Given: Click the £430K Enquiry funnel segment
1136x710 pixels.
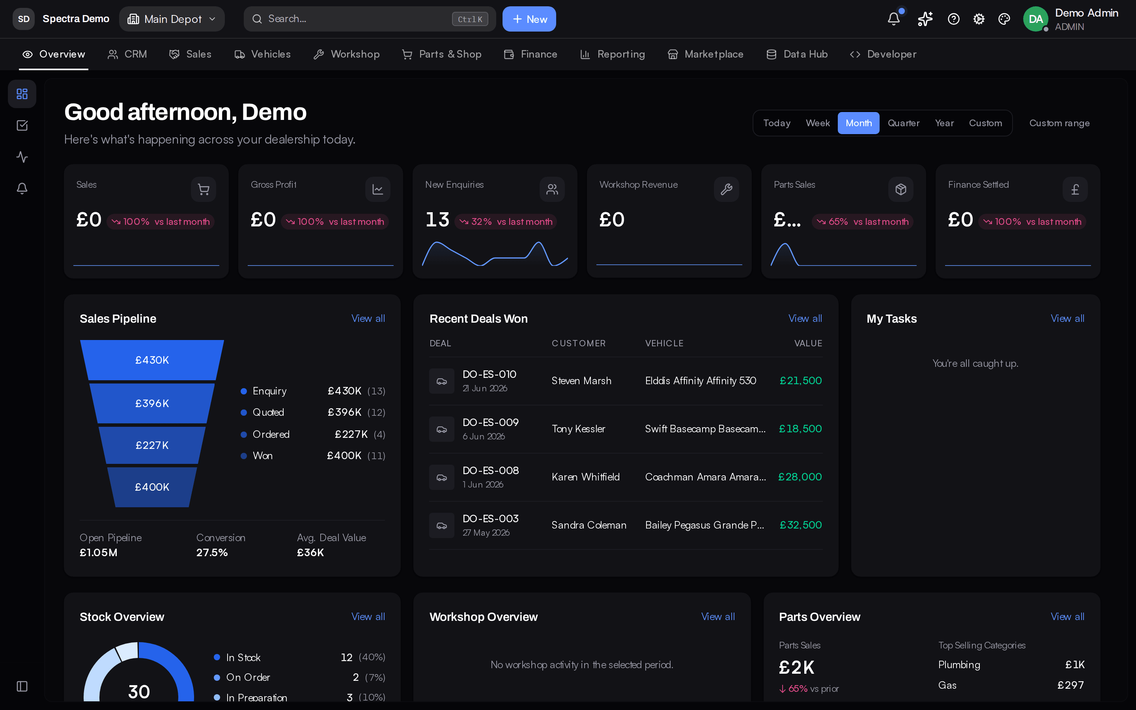Looking at the screenshot, I should (x=152, y=360).
